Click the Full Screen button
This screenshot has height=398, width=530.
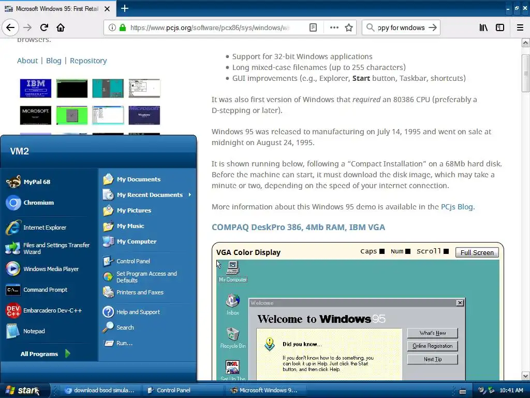[x=477, y=252]
